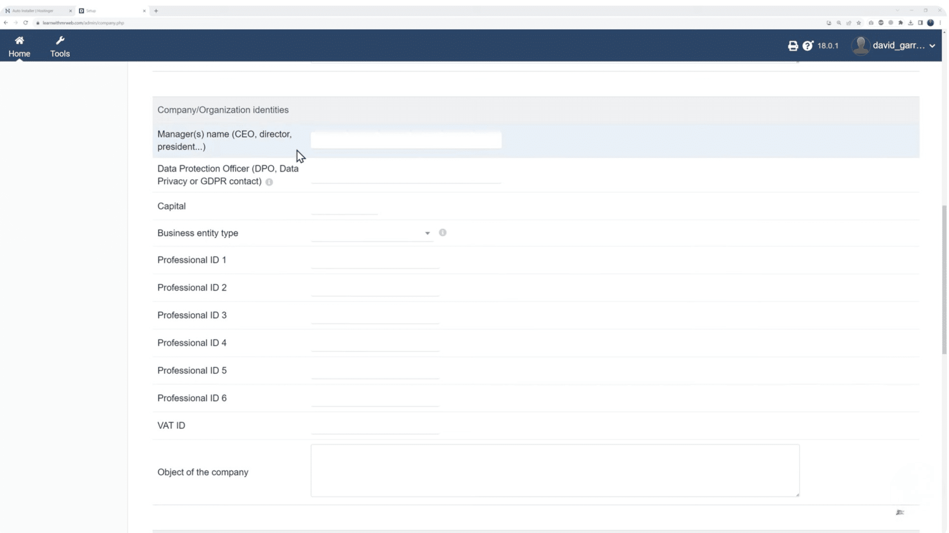Reload the page with the refresh button
The height and width of the screenshot is (533, 949).
26,23
